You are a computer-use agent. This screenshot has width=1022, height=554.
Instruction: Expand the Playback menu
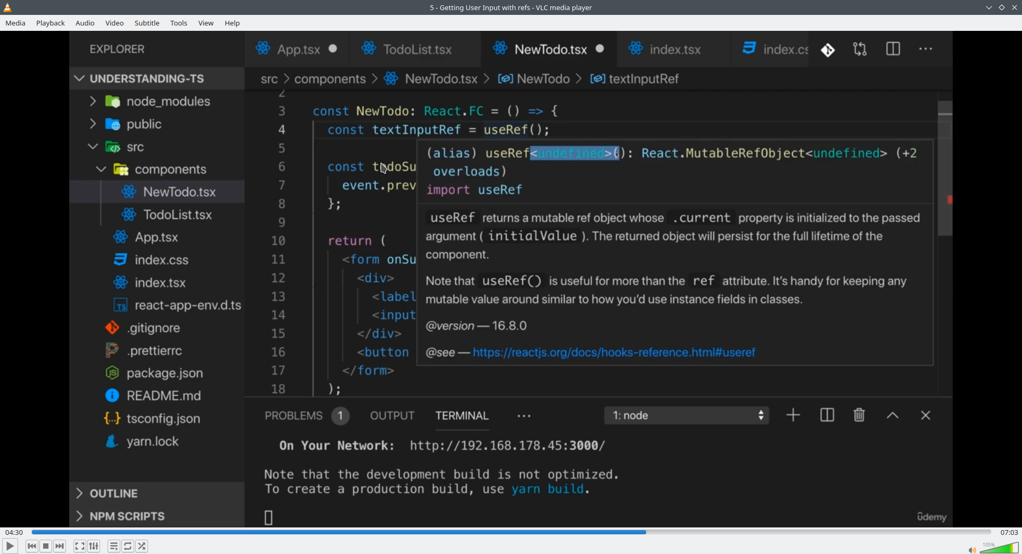pyautogui.click(x=51, y=23)
